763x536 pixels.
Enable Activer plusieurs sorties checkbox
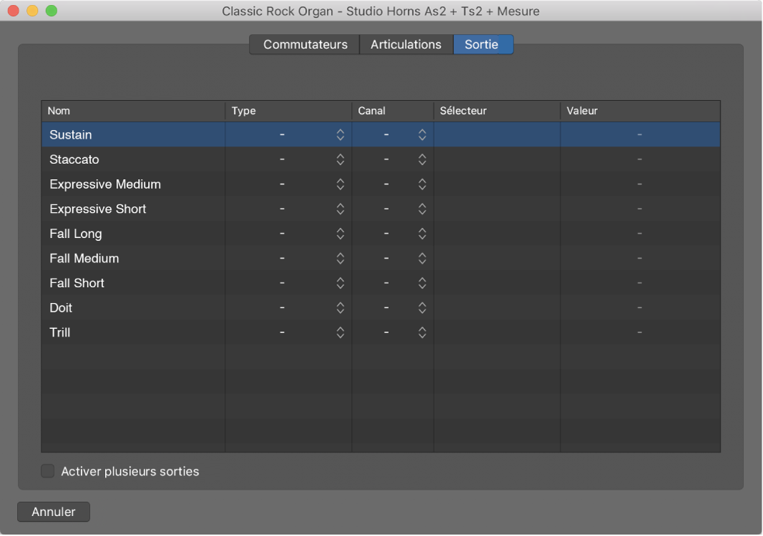[48, 472]
